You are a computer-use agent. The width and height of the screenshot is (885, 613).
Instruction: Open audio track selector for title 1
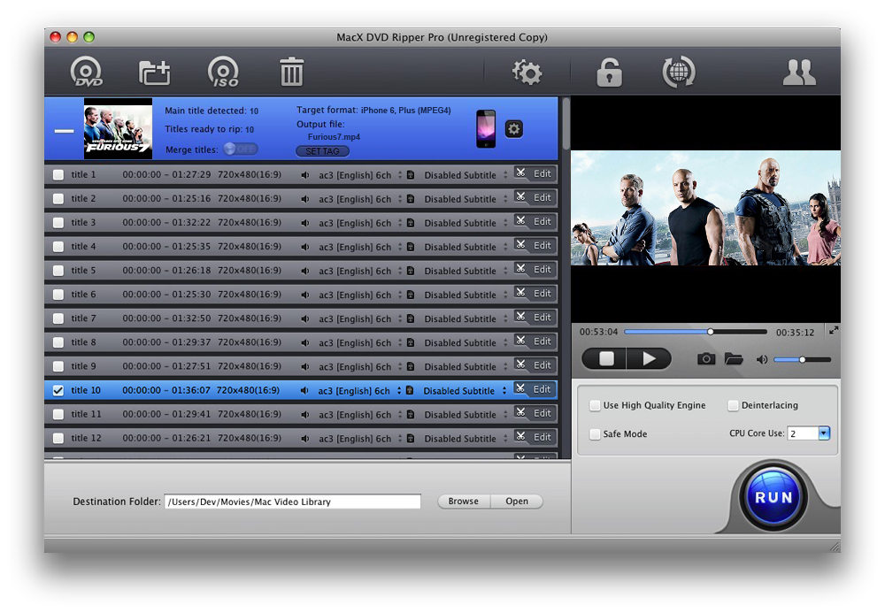click(x=400, y=175)
